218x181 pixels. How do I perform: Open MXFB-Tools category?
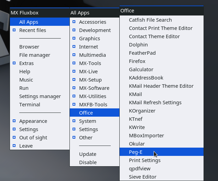click(95, 105)
